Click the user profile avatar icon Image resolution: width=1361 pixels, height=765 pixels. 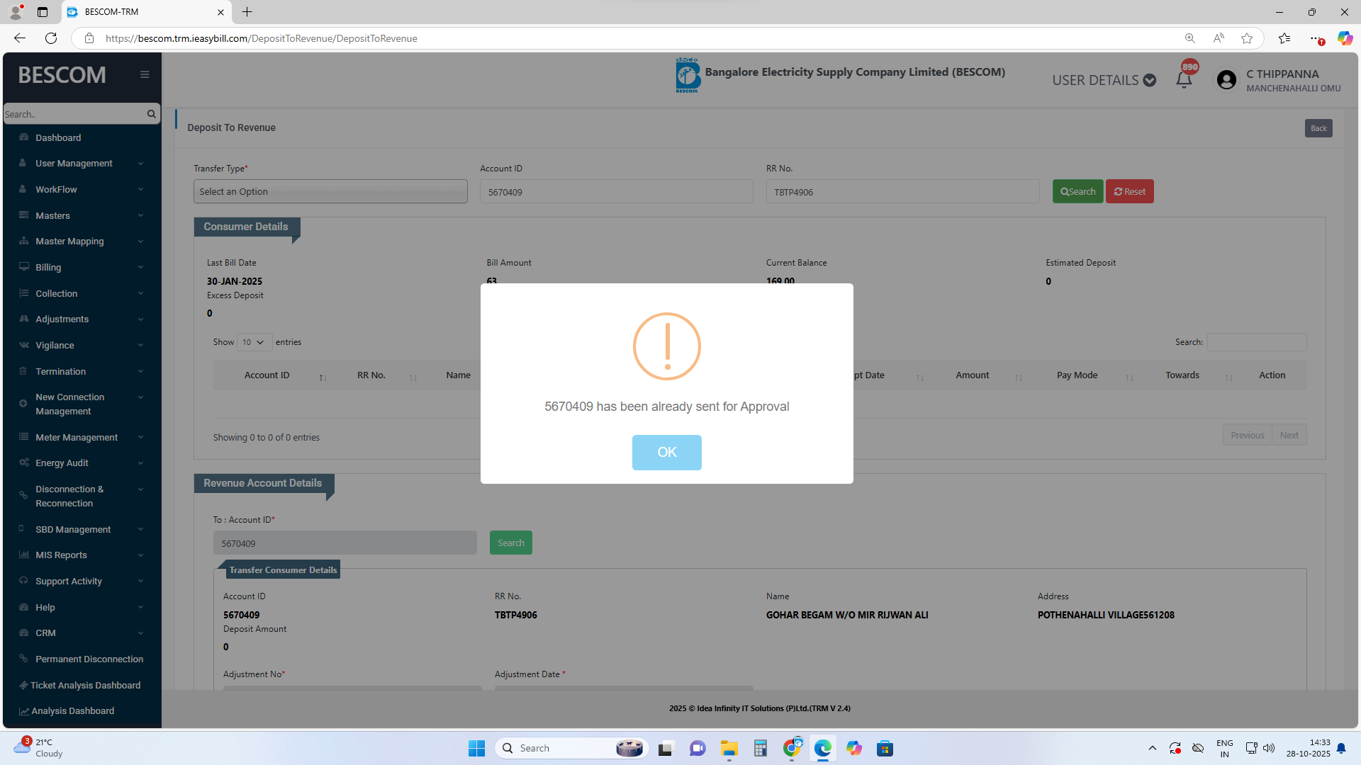click(x=1226, y=80)
